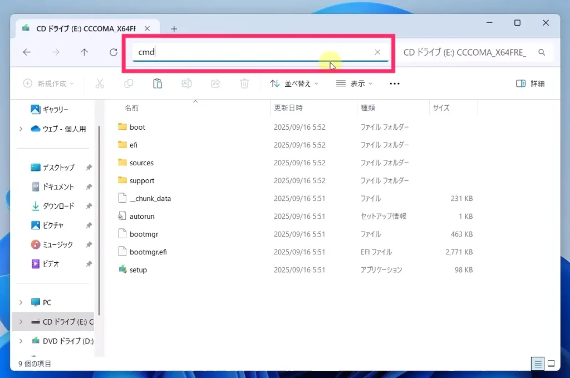This screenshot has height=378, width=570.
Task: Clear address bar with the X icon
Action: coord(377,52)
